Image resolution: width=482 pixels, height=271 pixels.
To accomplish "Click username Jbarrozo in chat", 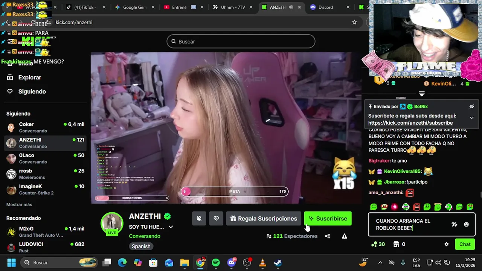I will (x=394, y=182).
